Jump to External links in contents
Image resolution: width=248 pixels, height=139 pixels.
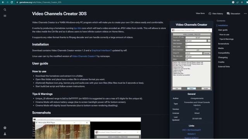point(224,66)
